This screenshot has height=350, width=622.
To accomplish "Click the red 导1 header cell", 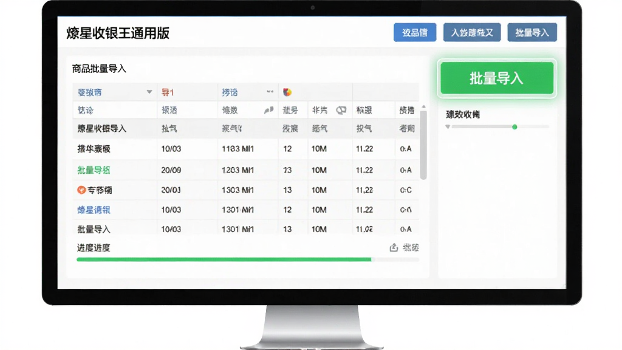I will tap(168, 92).
